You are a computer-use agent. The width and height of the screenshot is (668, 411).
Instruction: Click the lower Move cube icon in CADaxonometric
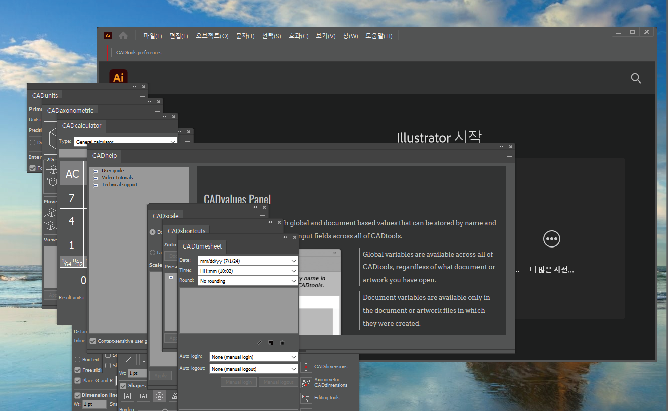click(x=50, y=226)
